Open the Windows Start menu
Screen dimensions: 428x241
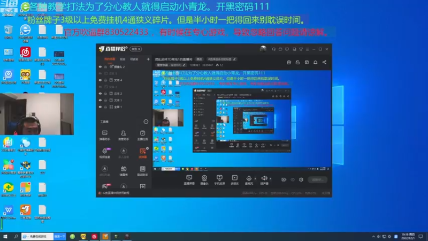5,236
